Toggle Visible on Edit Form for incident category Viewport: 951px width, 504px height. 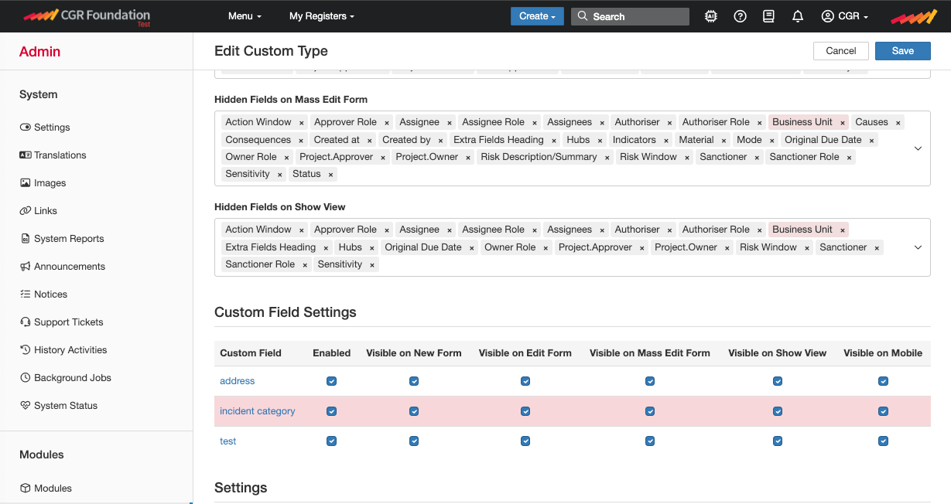click(525, 411)
